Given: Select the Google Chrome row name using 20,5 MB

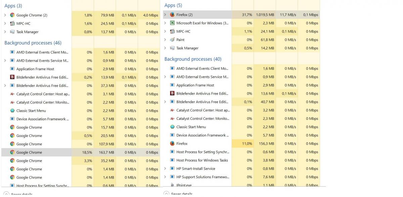Looking at the screenshot, I should (x=29, y=136).
